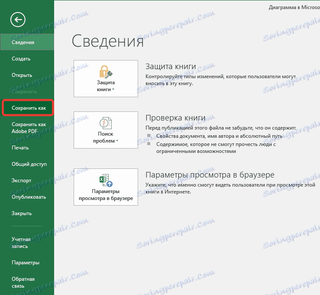Choose Сохранить как in the sidebar
This screenshot has height=295, width=320.
point(28,108)
